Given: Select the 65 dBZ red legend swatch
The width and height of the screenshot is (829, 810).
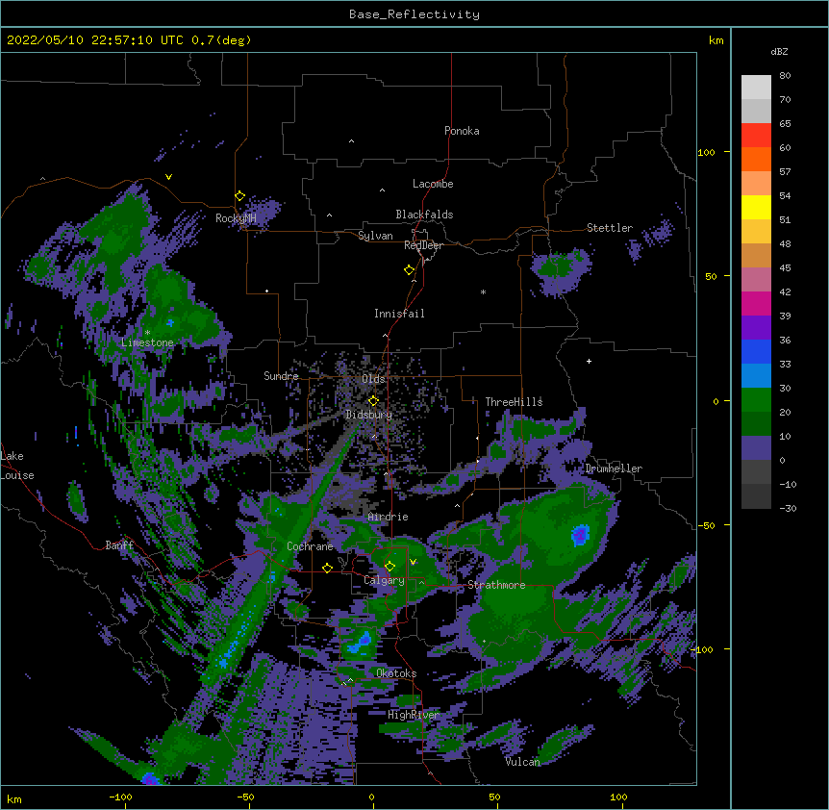Looking at the screenshot, I should pos(756,136).
